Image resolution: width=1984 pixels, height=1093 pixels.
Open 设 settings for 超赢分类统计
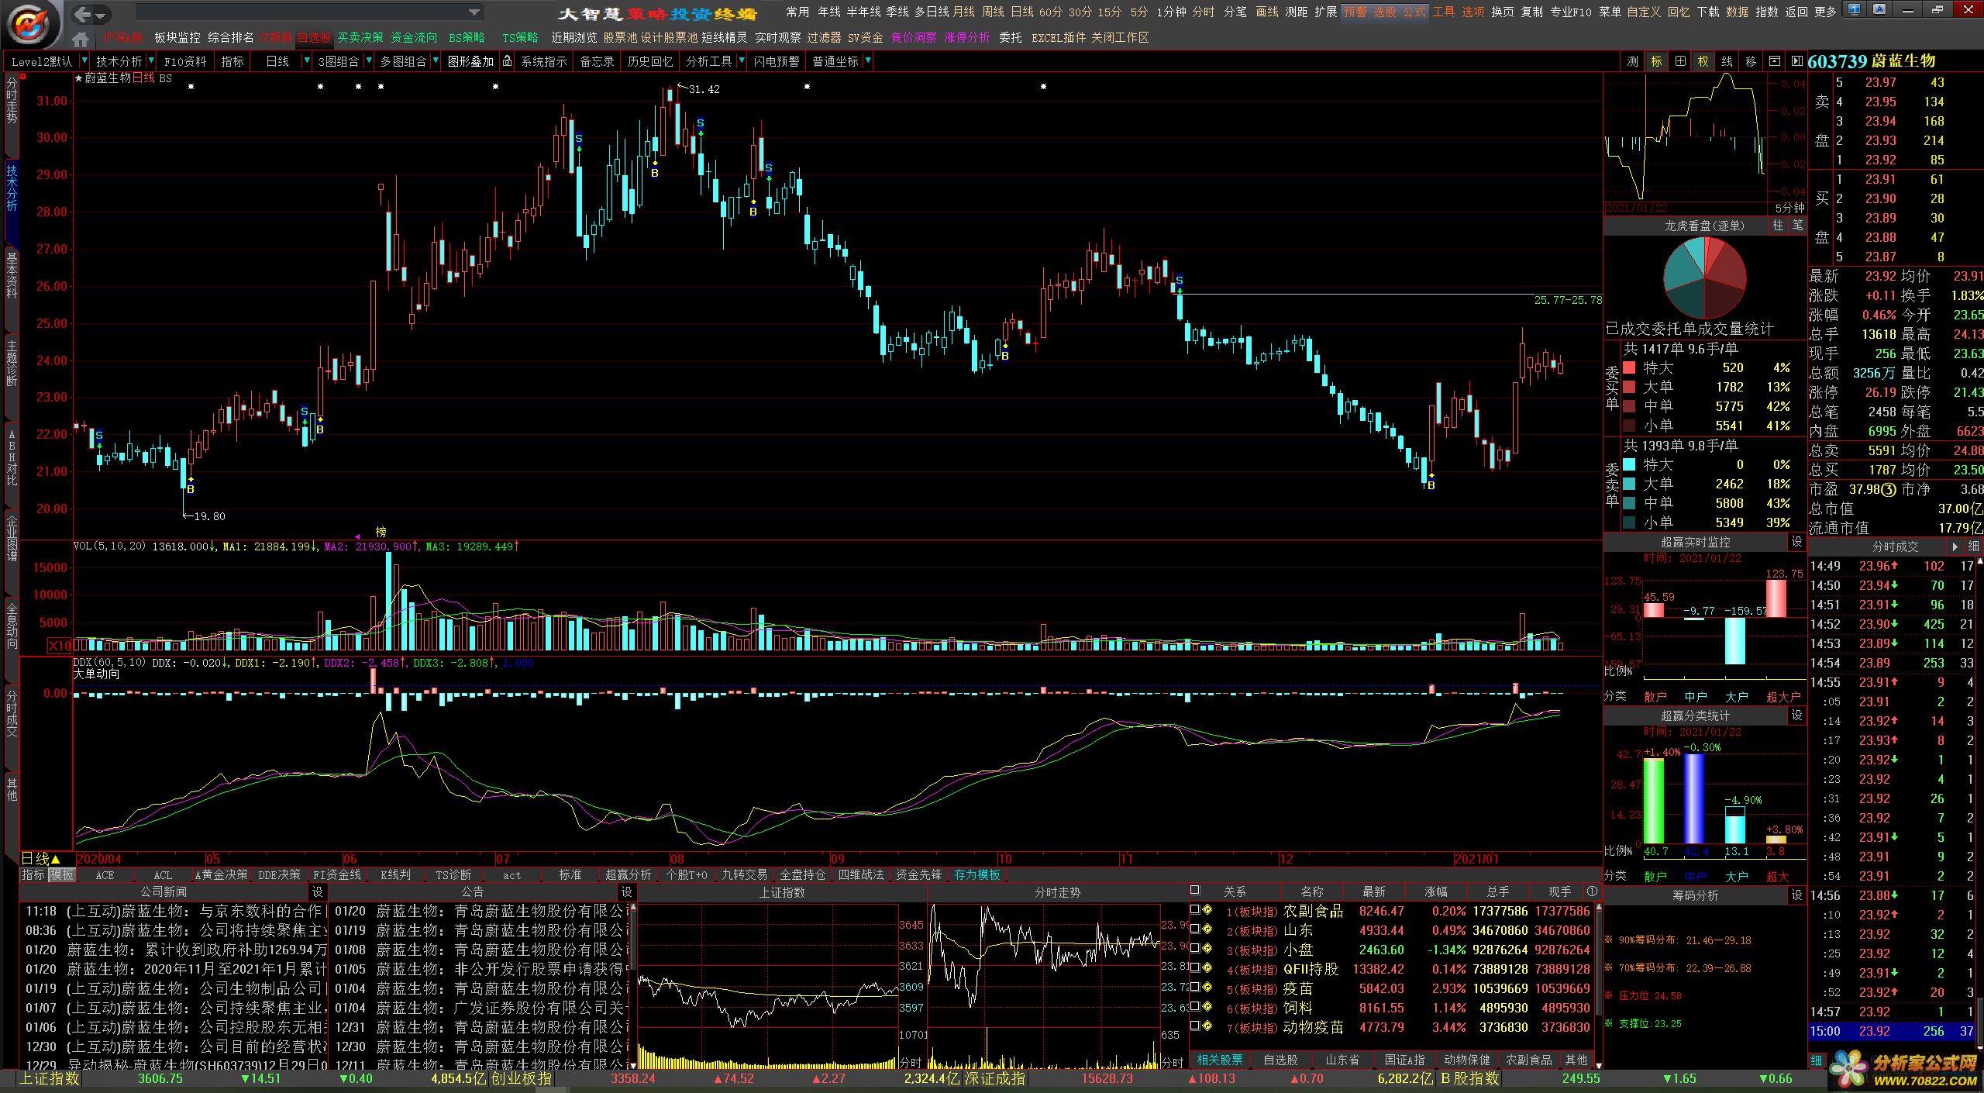pyautogui.click(x=1796, y=715)
